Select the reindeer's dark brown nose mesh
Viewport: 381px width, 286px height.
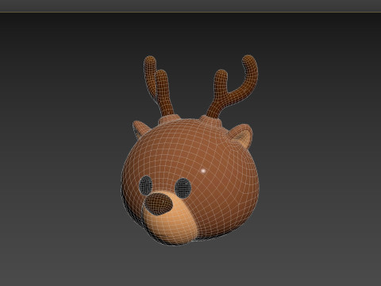(160, 204)
